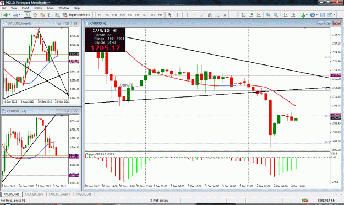344x205 pixels.
Task: Maximize the XAUUSD,Daily chart window
Action: [x=67, y=111]
